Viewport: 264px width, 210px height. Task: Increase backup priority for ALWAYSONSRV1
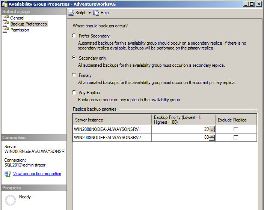tap(212, 127)
